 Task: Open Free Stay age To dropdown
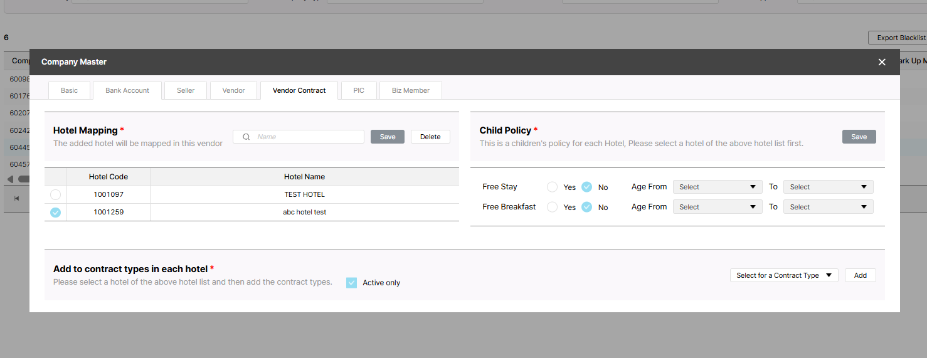[x=828, y=187]
